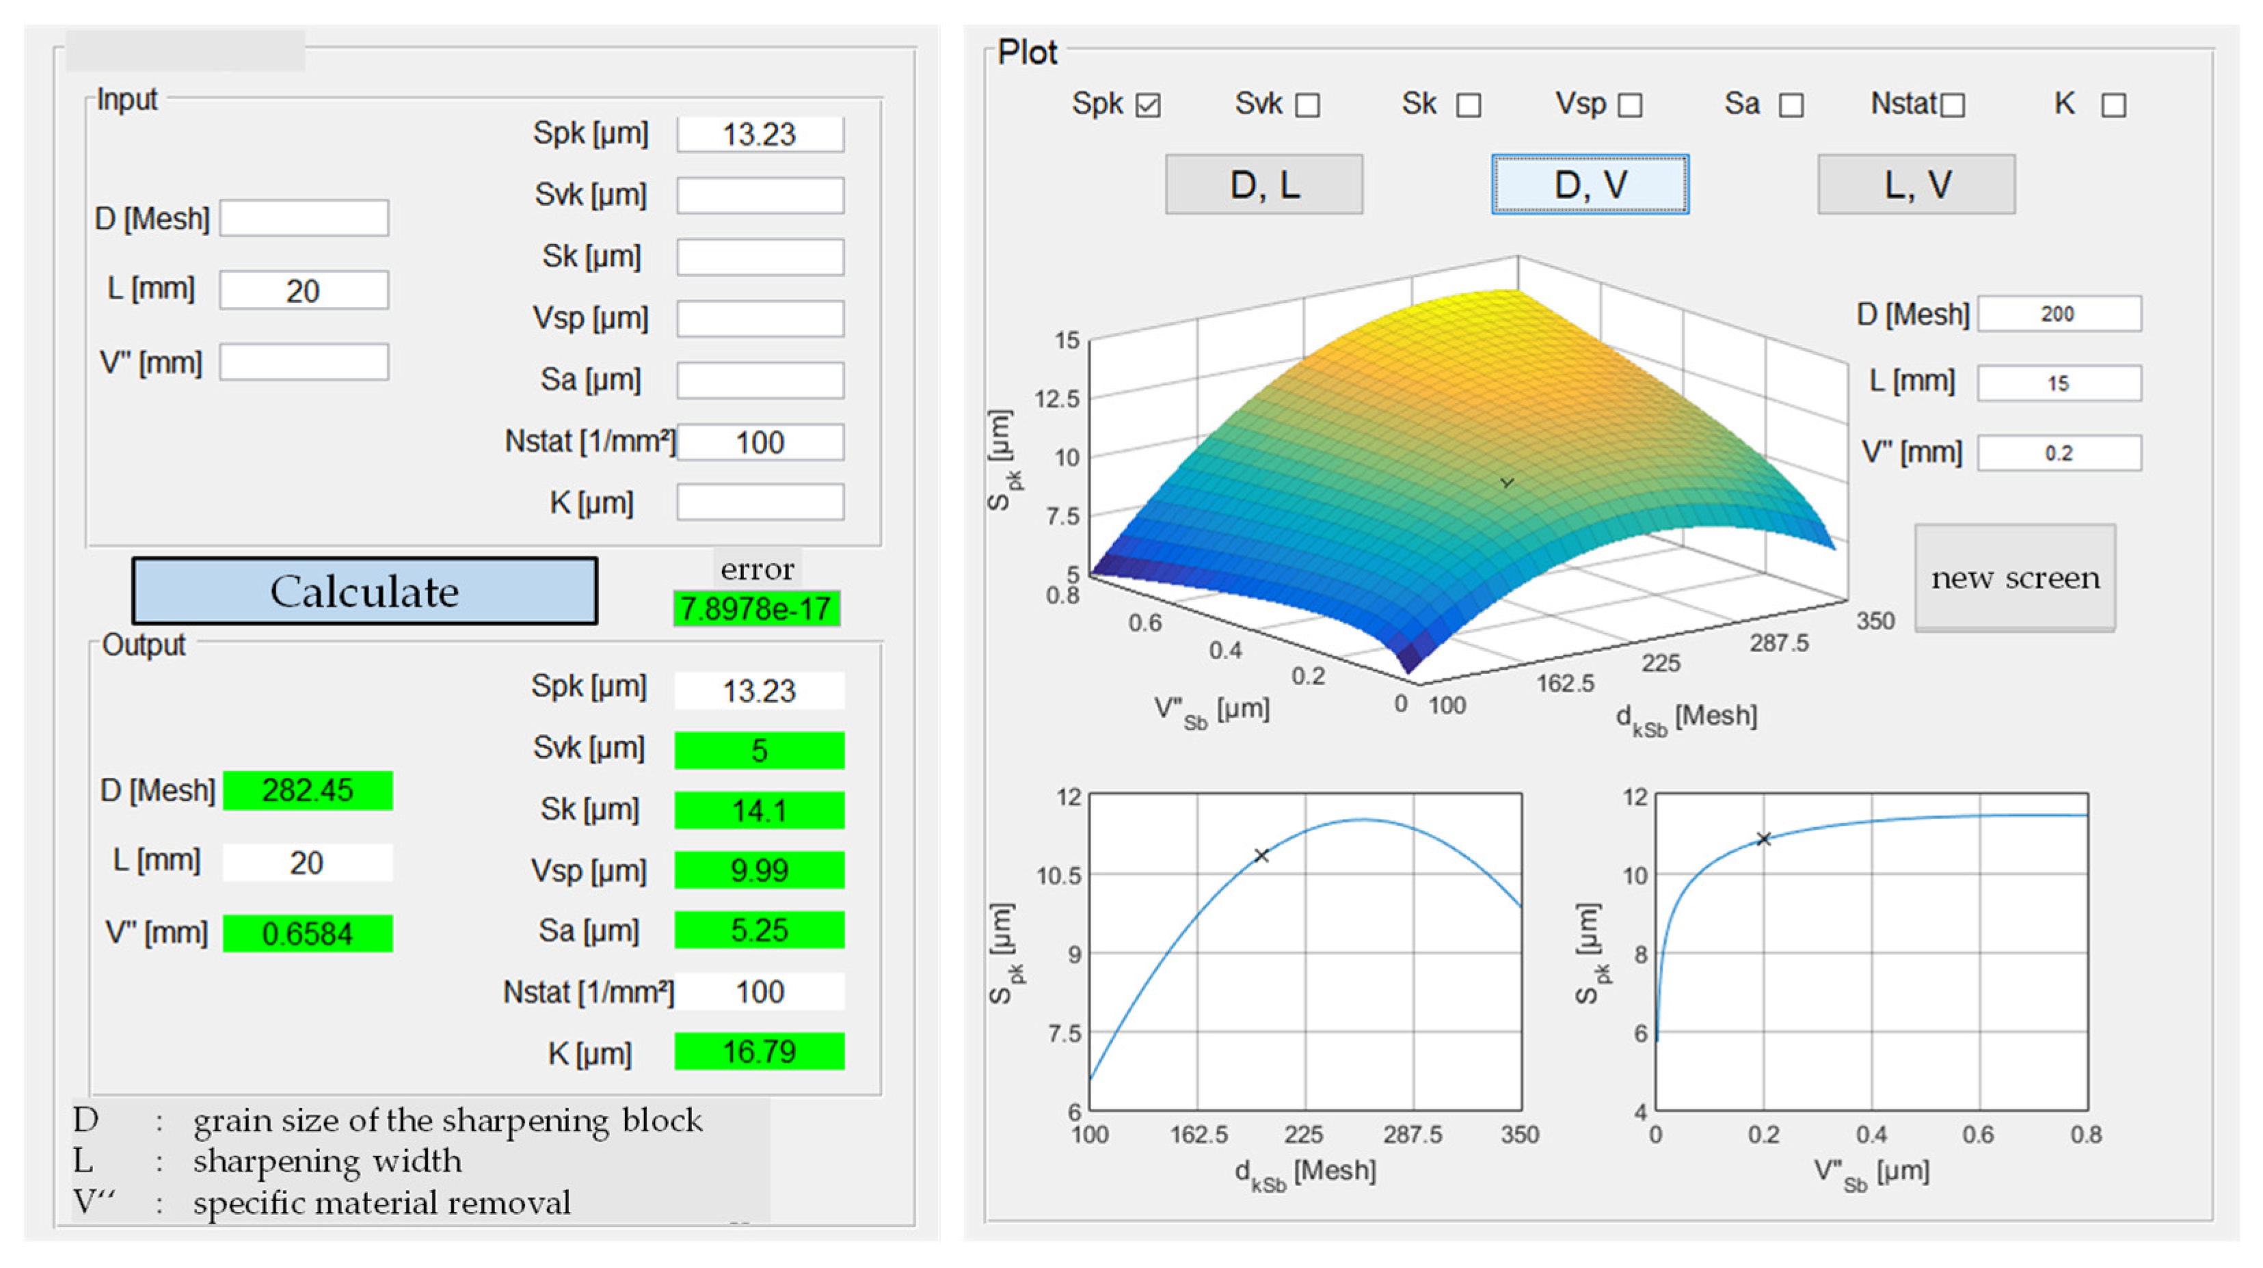Screen dimensions: 2263x1268
Task: Uncheck the Spk plot checkbox
Action: coord(1147,105)
